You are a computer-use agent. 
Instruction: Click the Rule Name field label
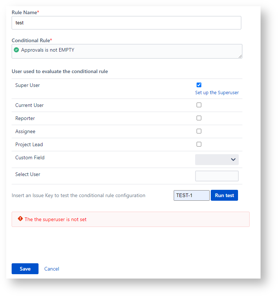pos(24,12)
